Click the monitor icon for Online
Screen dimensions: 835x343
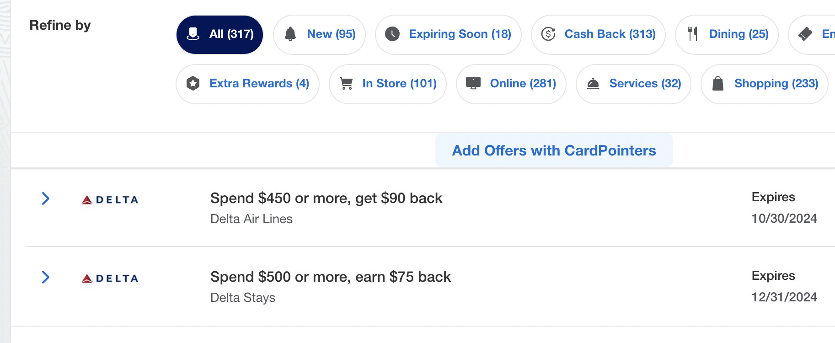pos(473,83)
